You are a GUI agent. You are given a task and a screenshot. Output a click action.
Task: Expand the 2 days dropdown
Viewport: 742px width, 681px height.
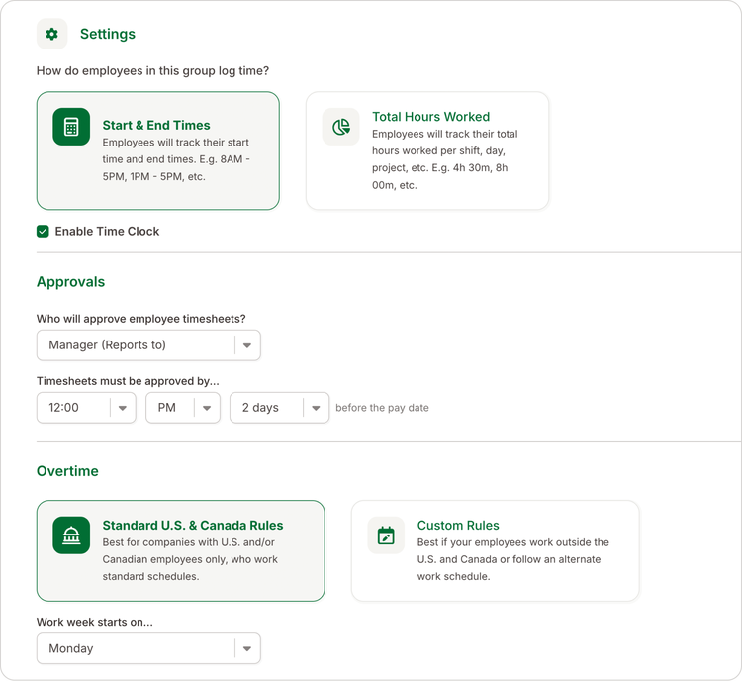click(x=279, y=407)
